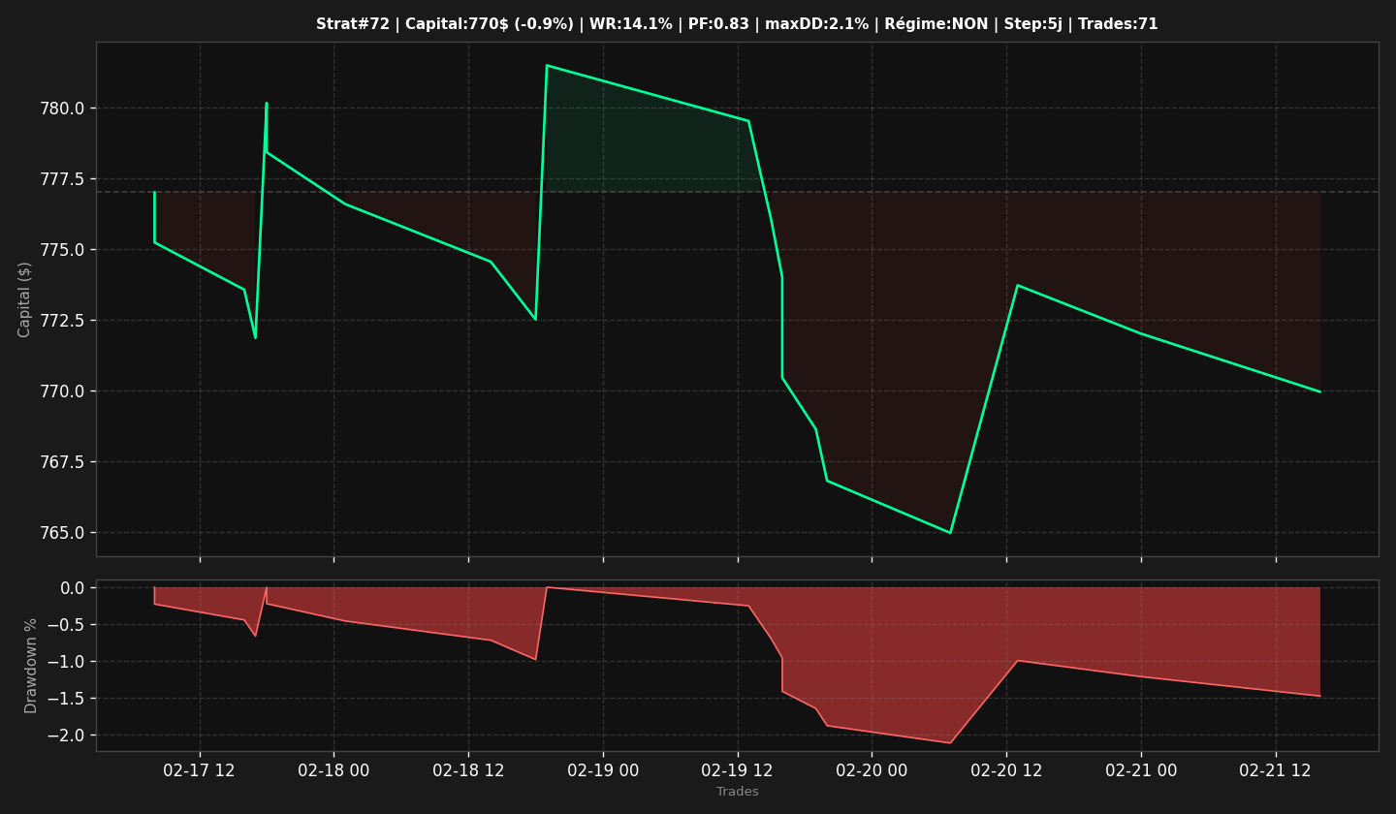Click the 'Trades' axis label

[x=738, y=792]
